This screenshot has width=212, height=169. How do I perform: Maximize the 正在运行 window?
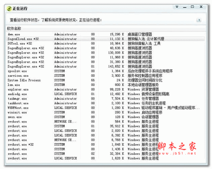pos(193,7)
